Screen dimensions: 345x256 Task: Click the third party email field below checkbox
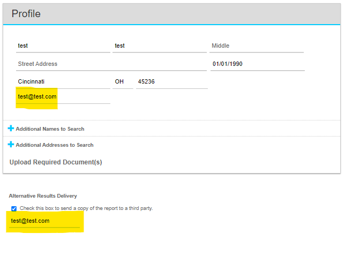click(x=44, y=221)
